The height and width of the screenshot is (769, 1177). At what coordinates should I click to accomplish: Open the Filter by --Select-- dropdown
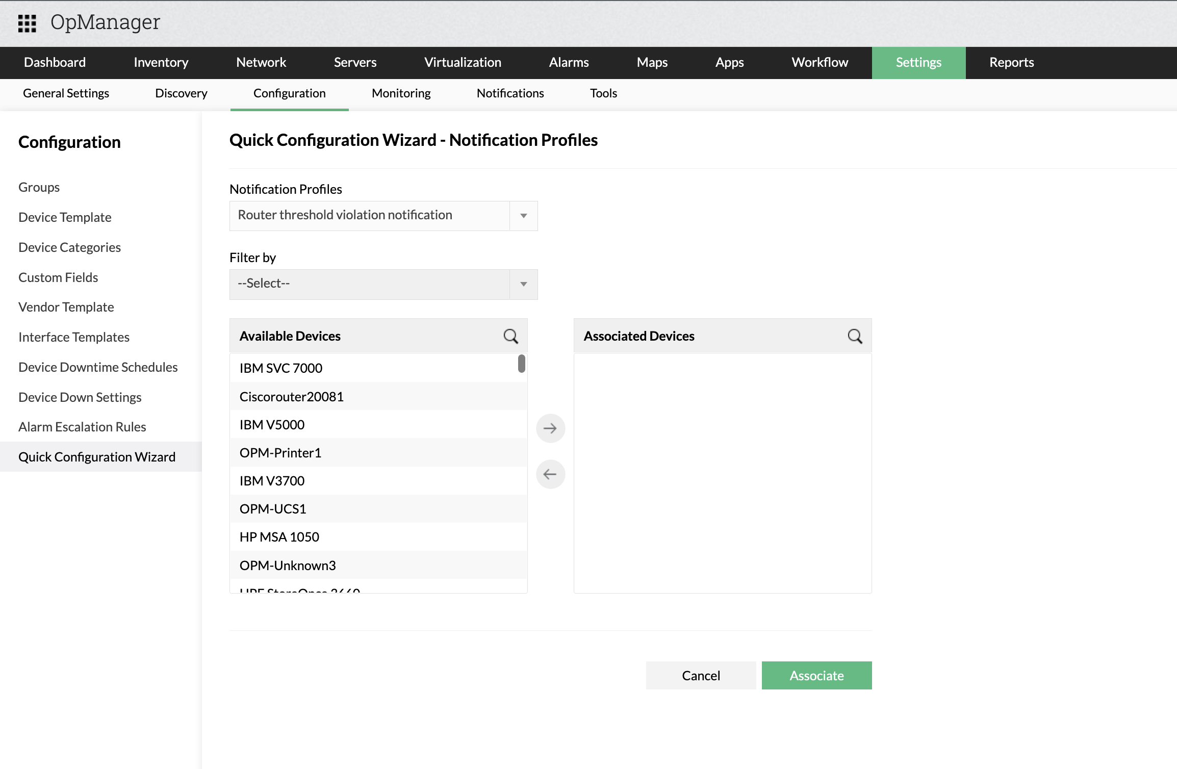point(383,284)
